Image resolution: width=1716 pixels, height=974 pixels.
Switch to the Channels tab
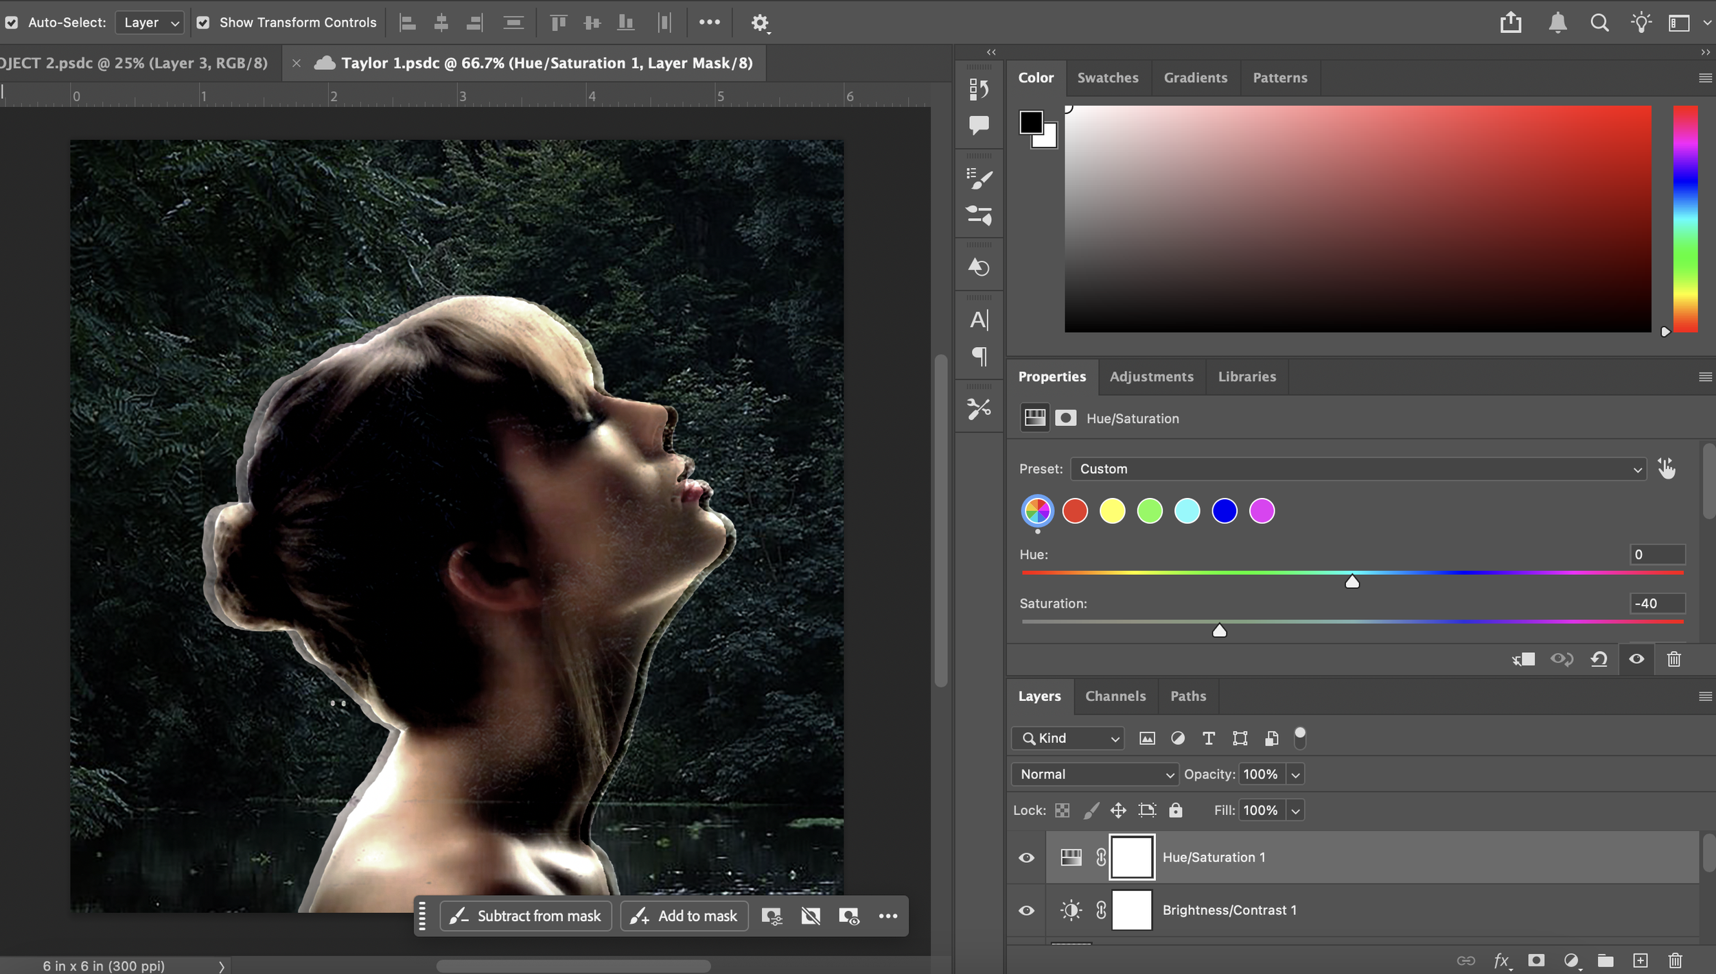click(1115, 696)
